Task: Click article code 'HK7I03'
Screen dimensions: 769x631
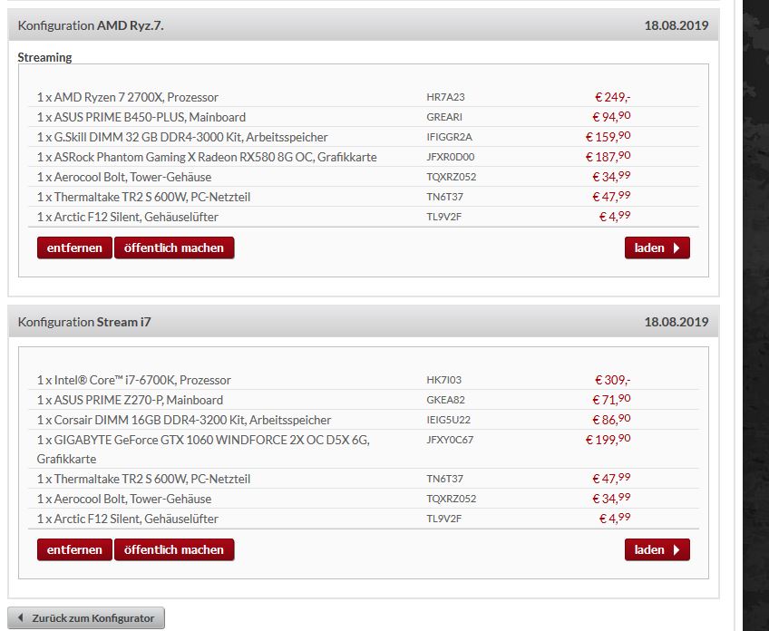Action: coord(443,380)
